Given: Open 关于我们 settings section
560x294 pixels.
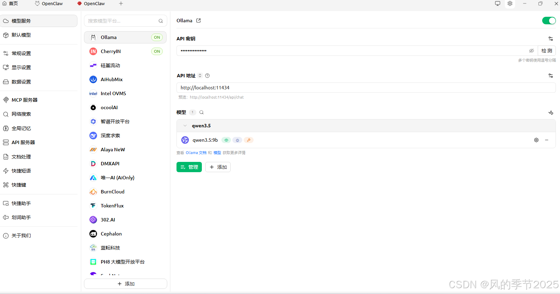Looking at the screenshot, I should 39,235.
